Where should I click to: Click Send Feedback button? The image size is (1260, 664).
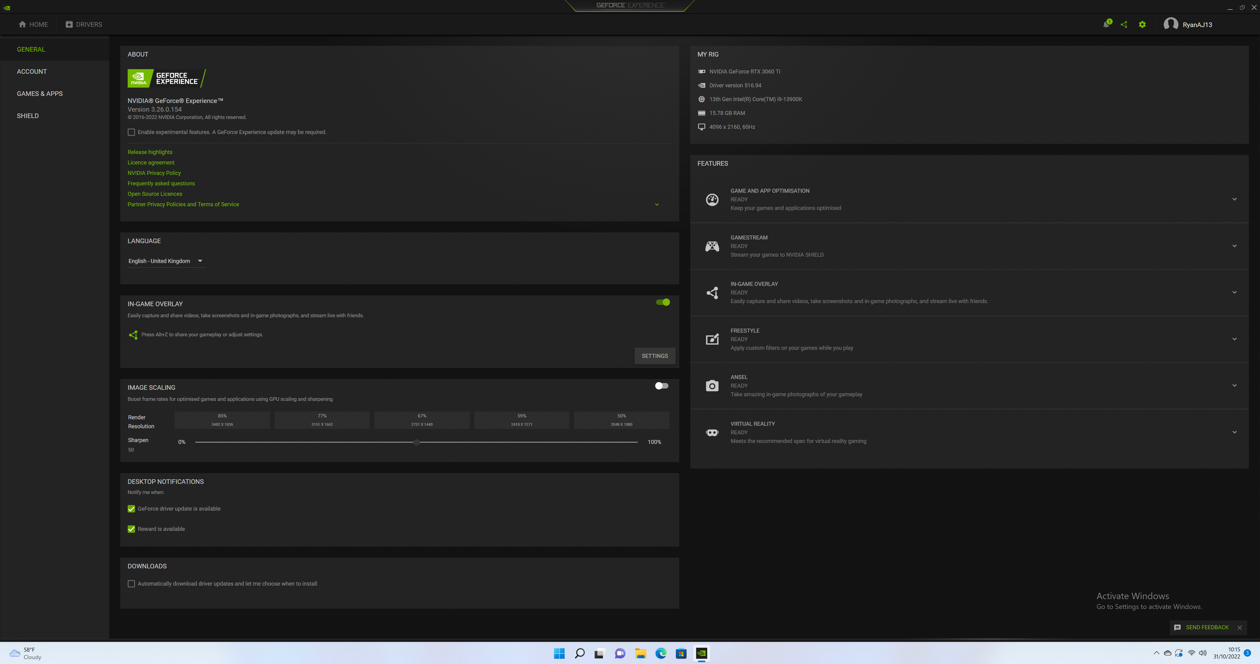1207,627
